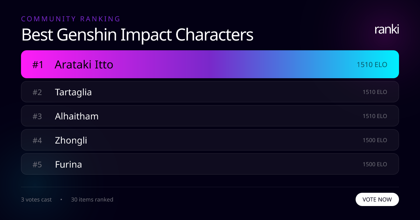Viewport: 420px width, 220px height.
Task: Click the ranki logo
Action: pos(386,29)
